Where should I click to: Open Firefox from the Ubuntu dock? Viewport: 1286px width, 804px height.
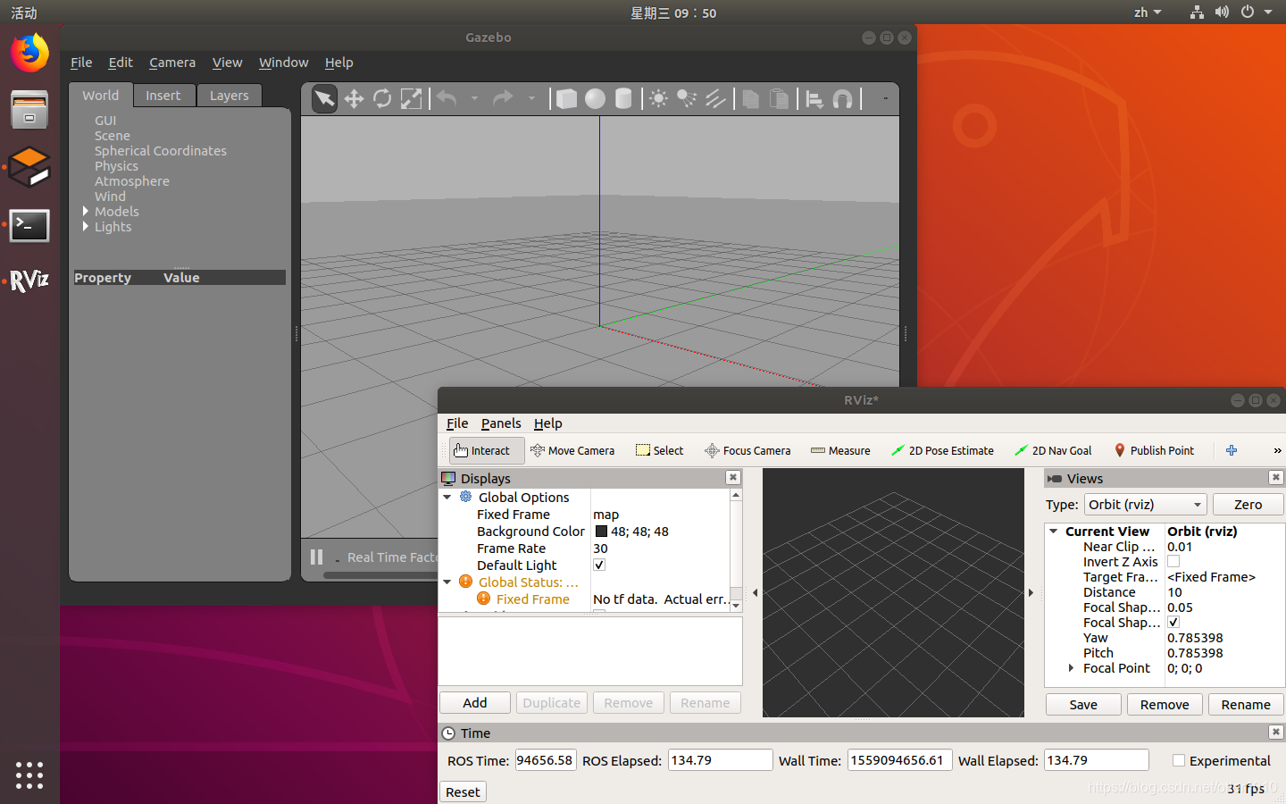pyautogui.click(x=29, y=53)
